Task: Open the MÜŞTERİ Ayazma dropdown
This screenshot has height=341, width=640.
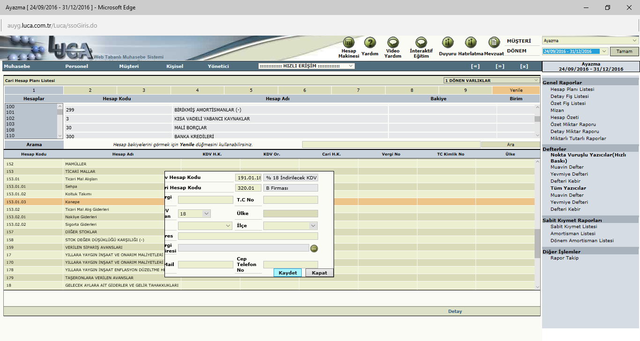Action: (590, 40)
